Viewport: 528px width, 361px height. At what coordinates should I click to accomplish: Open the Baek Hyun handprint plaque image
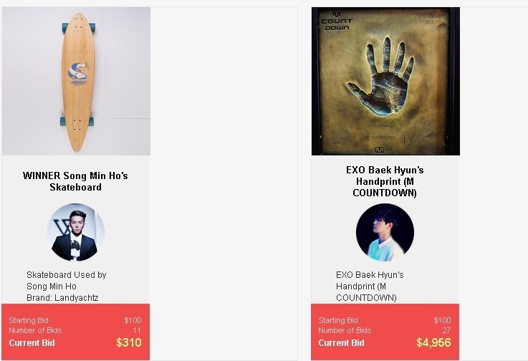tap(385, 81)
